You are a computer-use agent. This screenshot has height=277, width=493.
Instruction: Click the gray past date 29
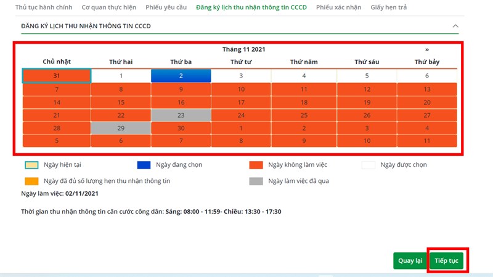click(121, 128)
